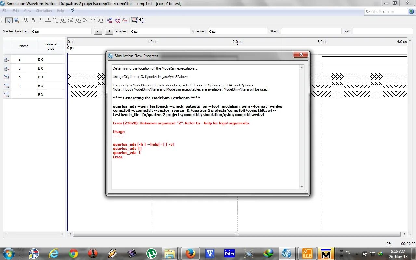Show hidden system tray icons
Screen dimensions: 416x260
357,253
